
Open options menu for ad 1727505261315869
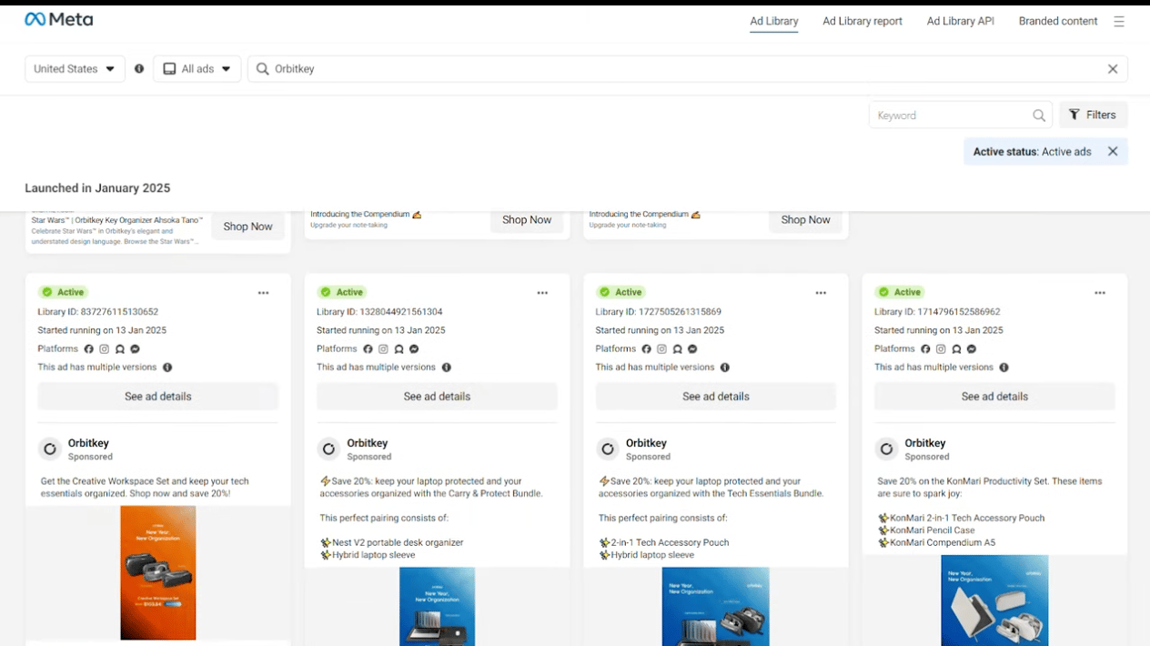(821, 293)
